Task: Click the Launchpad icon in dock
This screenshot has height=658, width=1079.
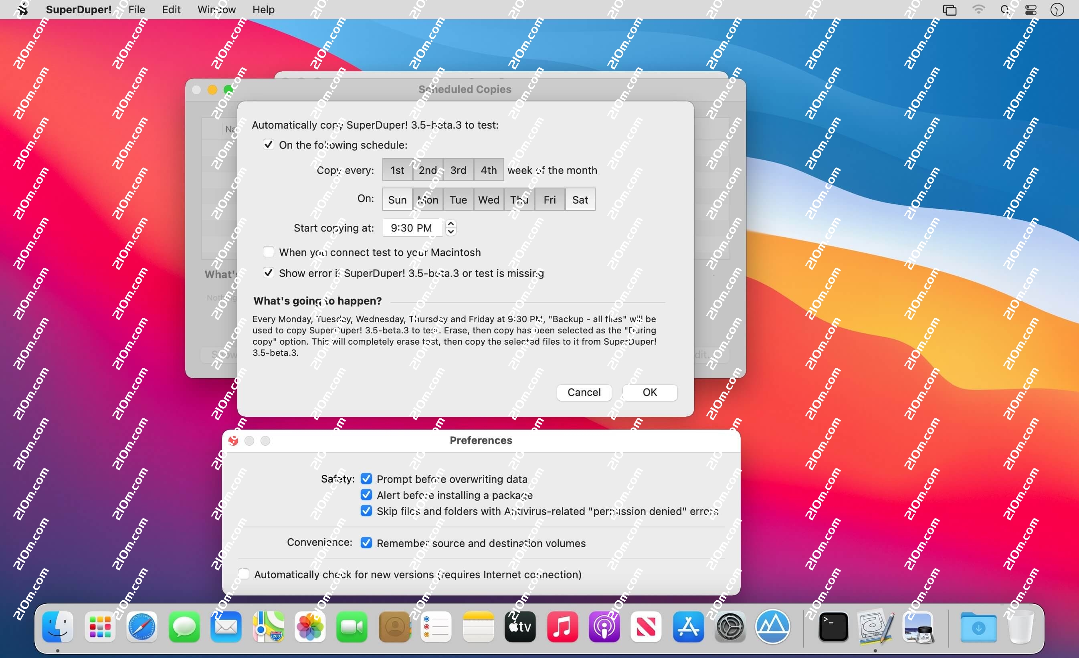Action: [100, 627]
